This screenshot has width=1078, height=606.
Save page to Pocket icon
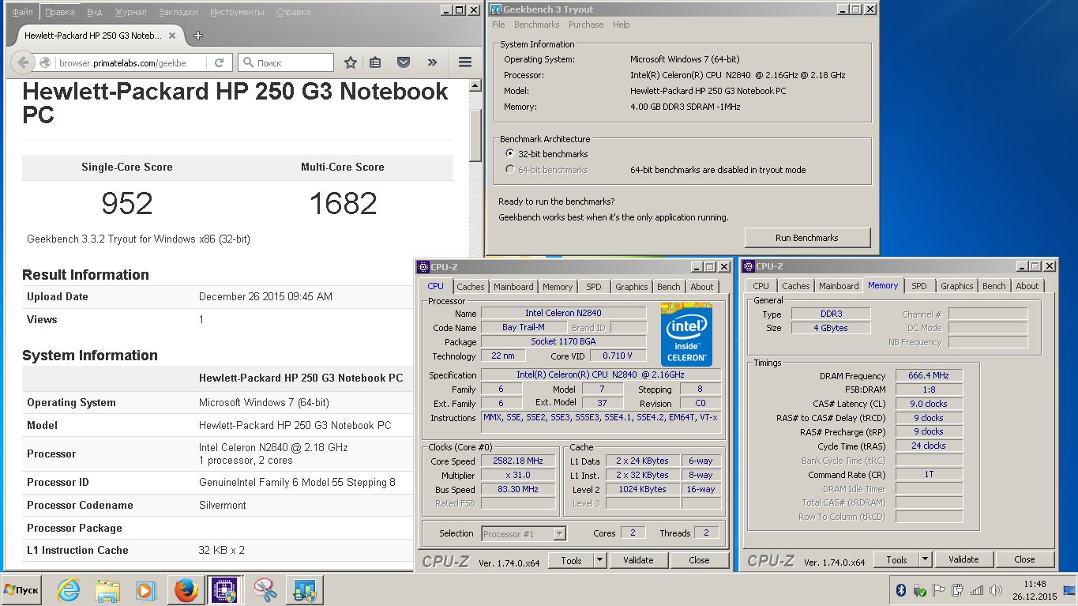pos(404,62)
